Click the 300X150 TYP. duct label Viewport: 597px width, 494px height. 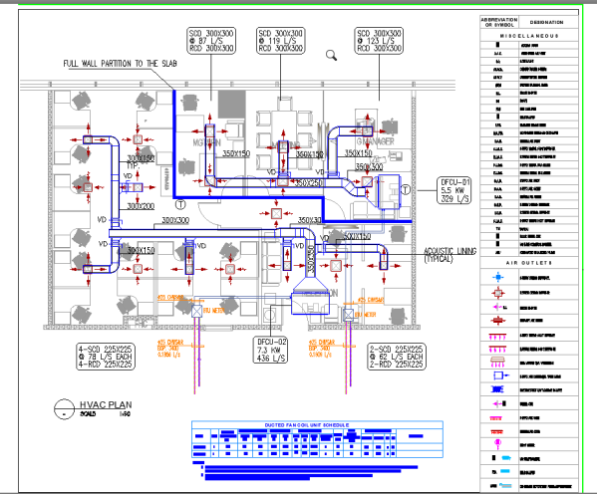(141, 161)
